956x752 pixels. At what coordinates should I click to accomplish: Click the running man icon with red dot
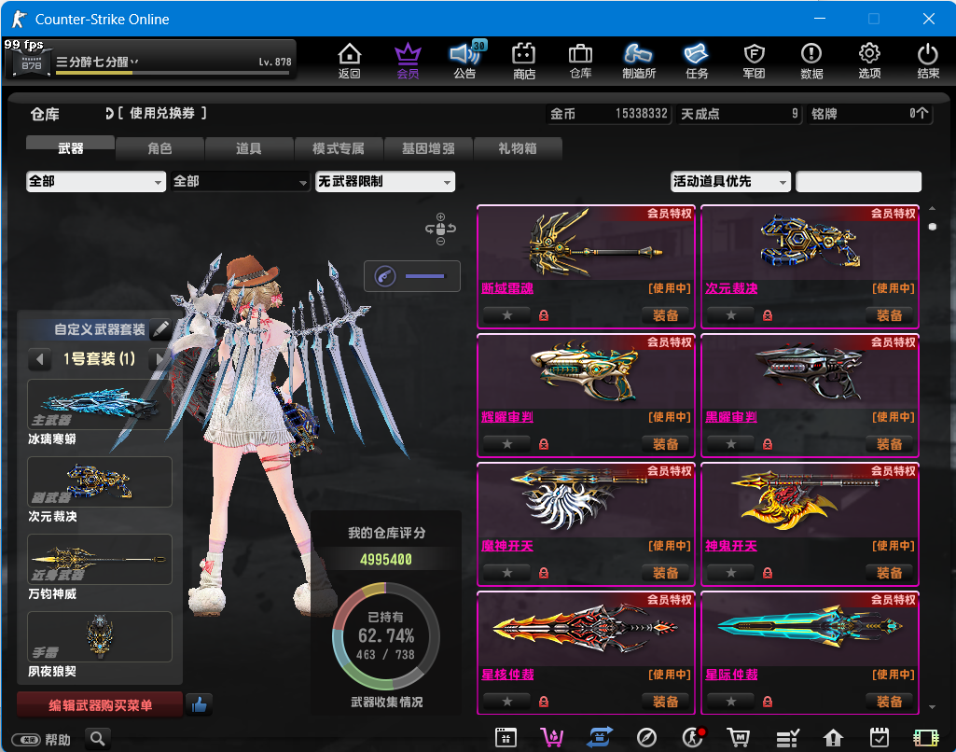[x=693, y=737]
